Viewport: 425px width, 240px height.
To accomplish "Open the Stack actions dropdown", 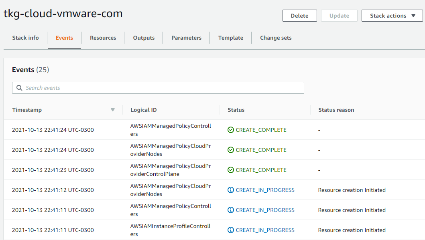I will 392,16.
